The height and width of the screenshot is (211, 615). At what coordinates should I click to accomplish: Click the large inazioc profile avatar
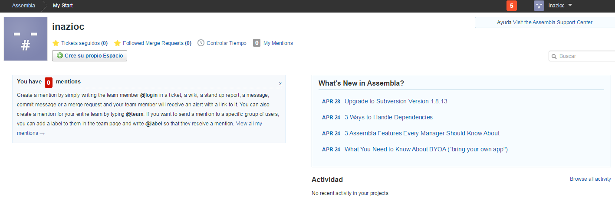click(26, 39)
